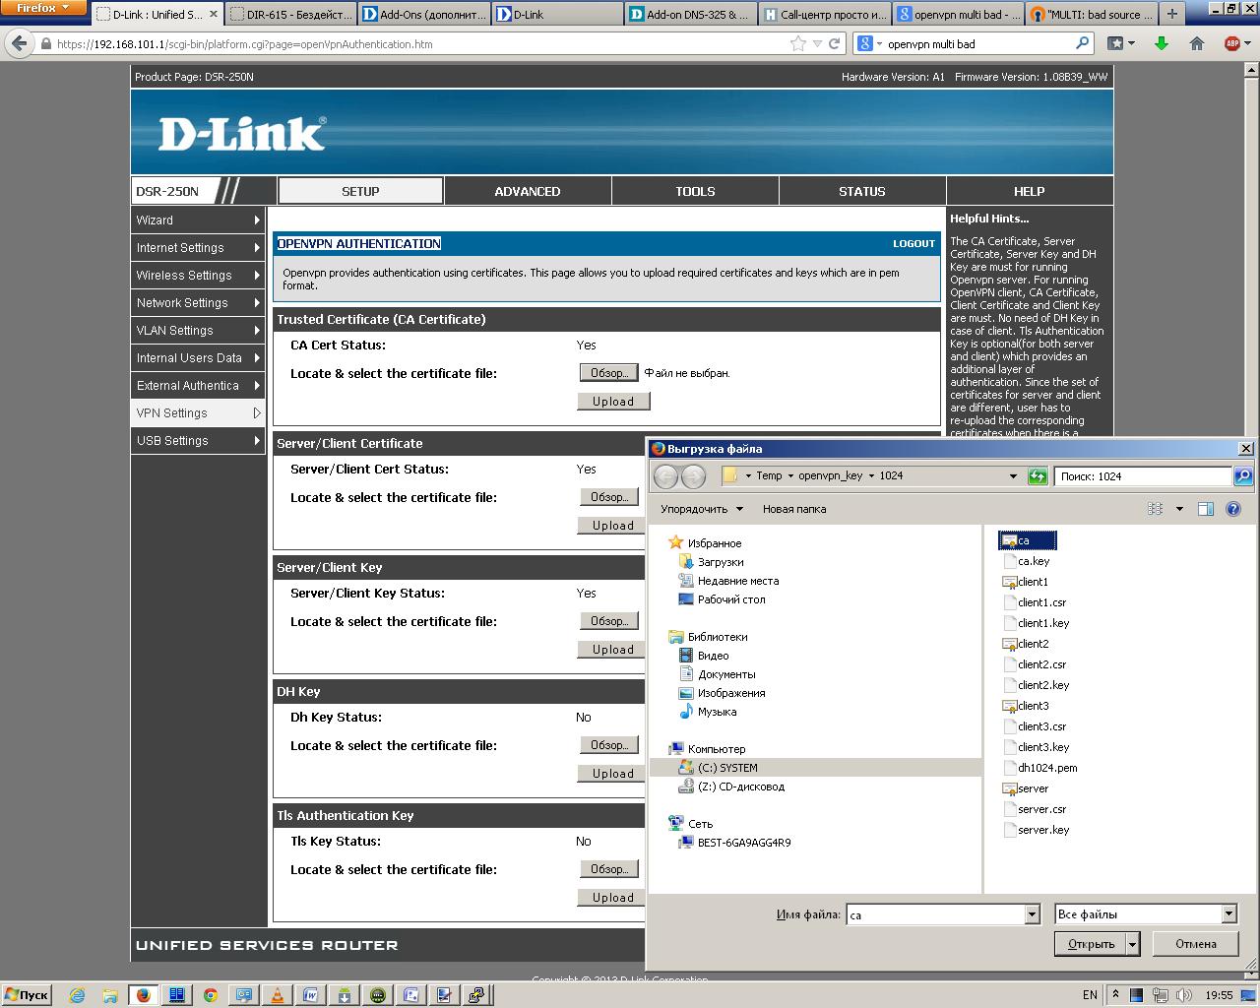Browse for the Tls Authentication Key file

tap(609, 869)
